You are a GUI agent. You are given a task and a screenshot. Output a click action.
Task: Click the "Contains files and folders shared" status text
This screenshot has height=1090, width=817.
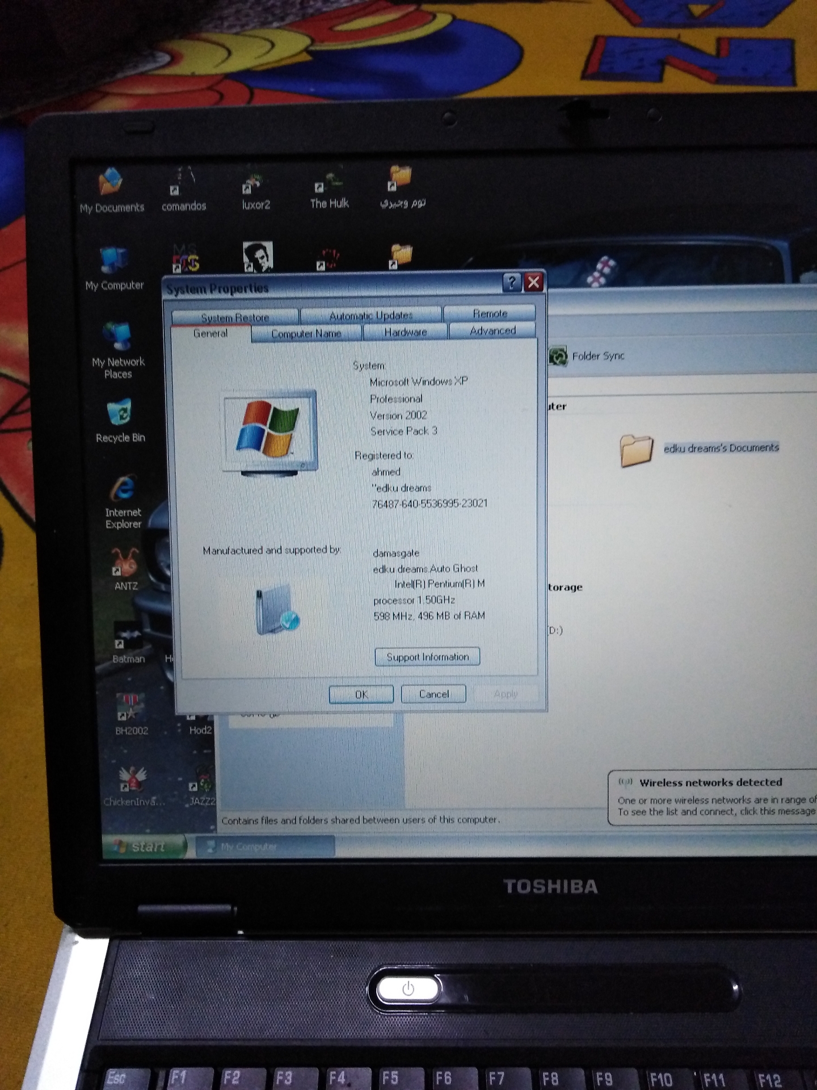click(x=361, y=820)
